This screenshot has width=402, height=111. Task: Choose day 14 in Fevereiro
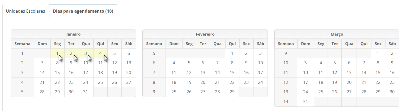point(217,73)
